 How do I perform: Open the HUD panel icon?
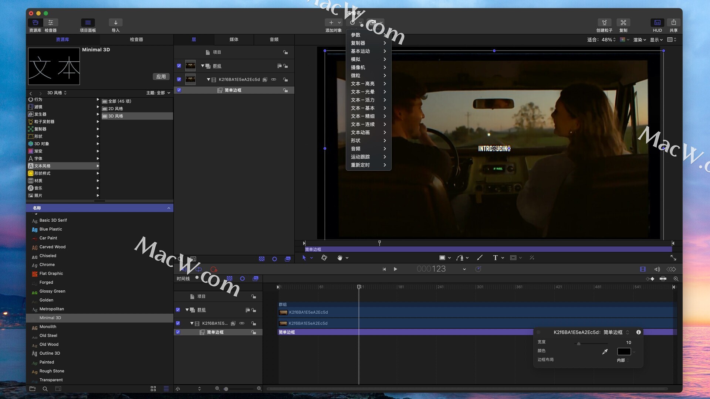point(657,23)
